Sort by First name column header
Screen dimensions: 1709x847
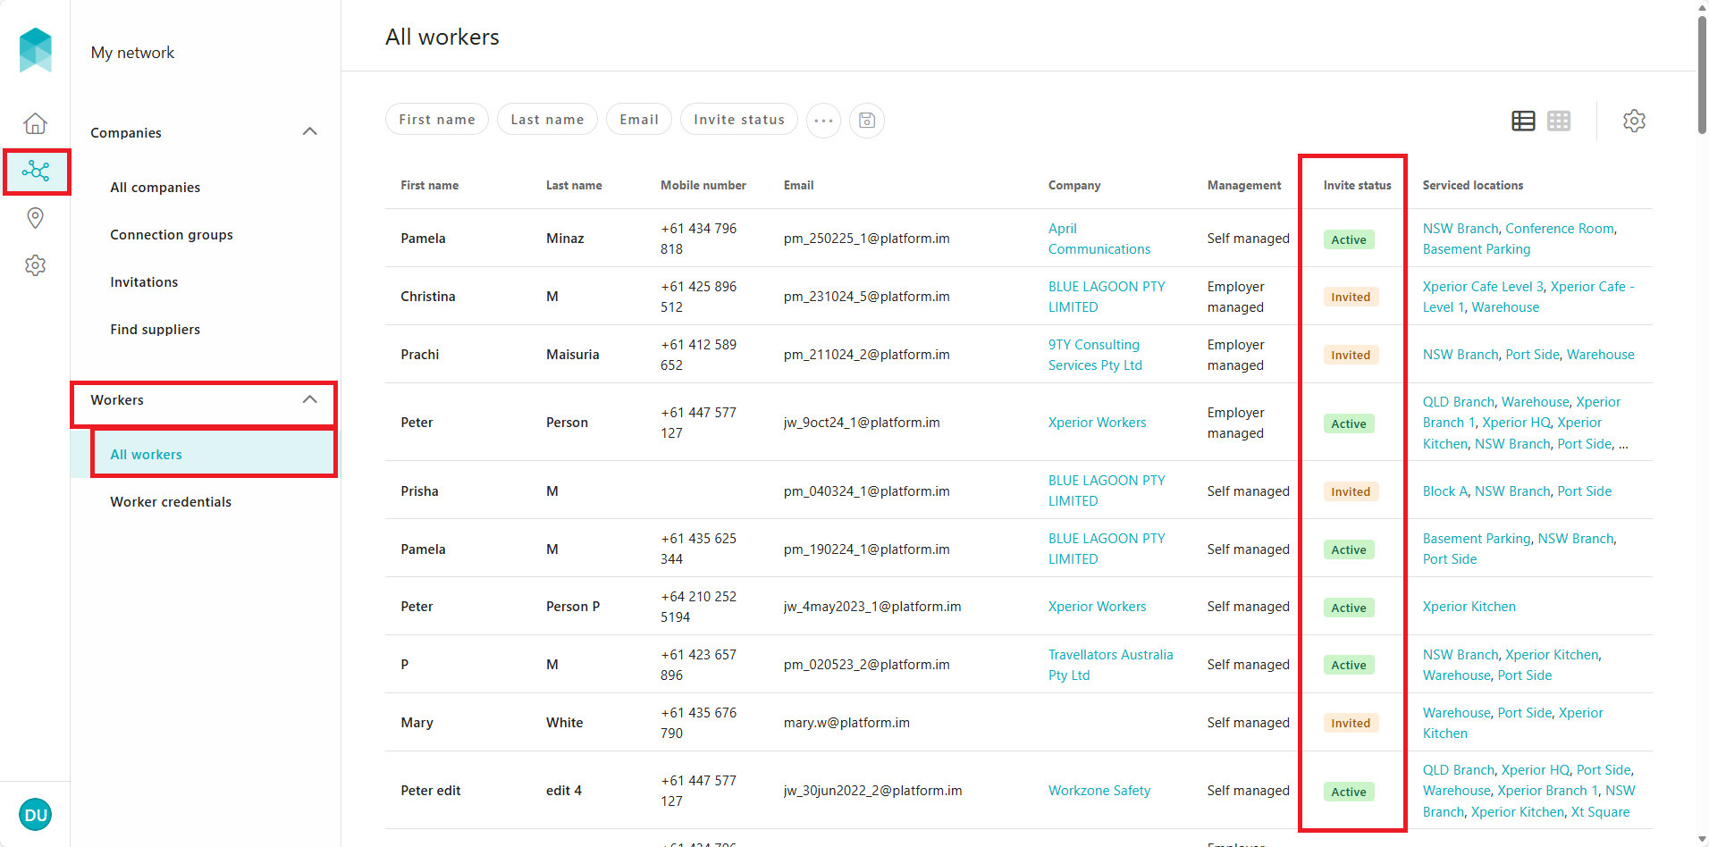(x=429, y=186)
